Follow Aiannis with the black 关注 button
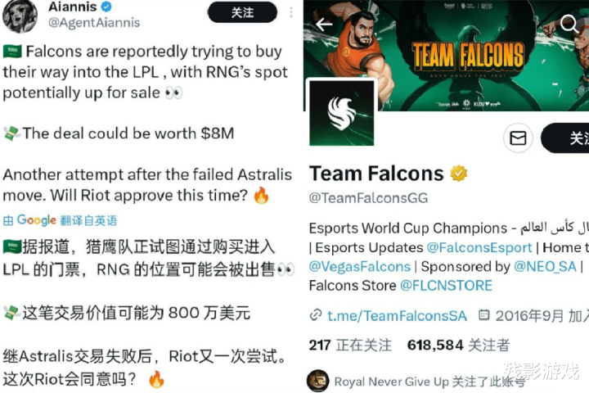Image resolution: width=589 pixels, height=393 pixels. click(x=242, y=12)
